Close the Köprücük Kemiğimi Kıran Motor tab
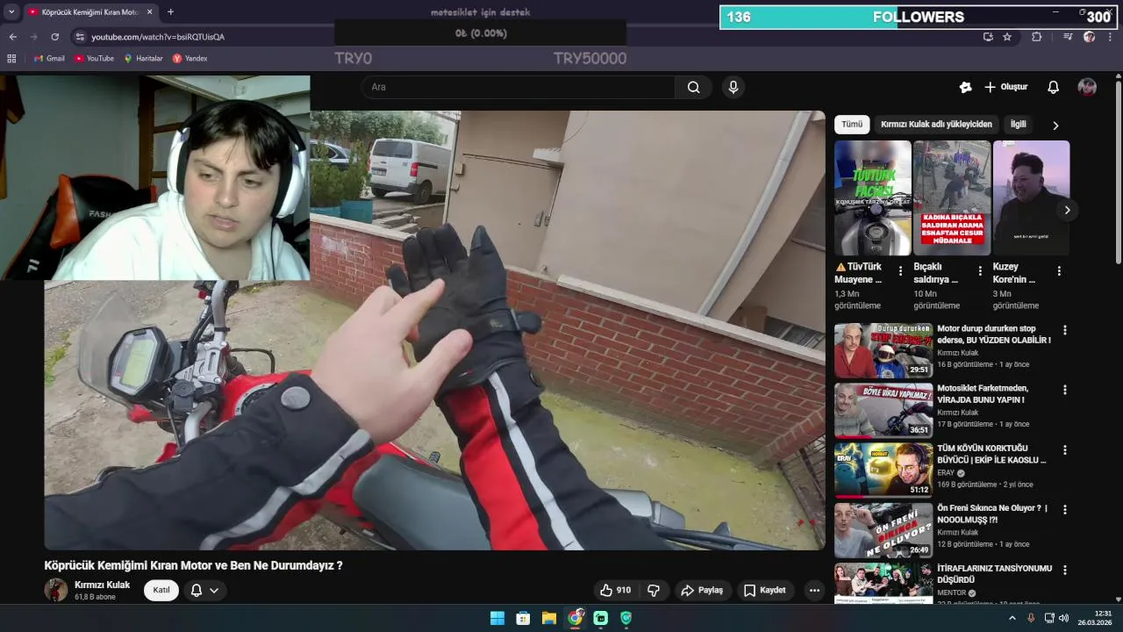 [x=150, y=11]
